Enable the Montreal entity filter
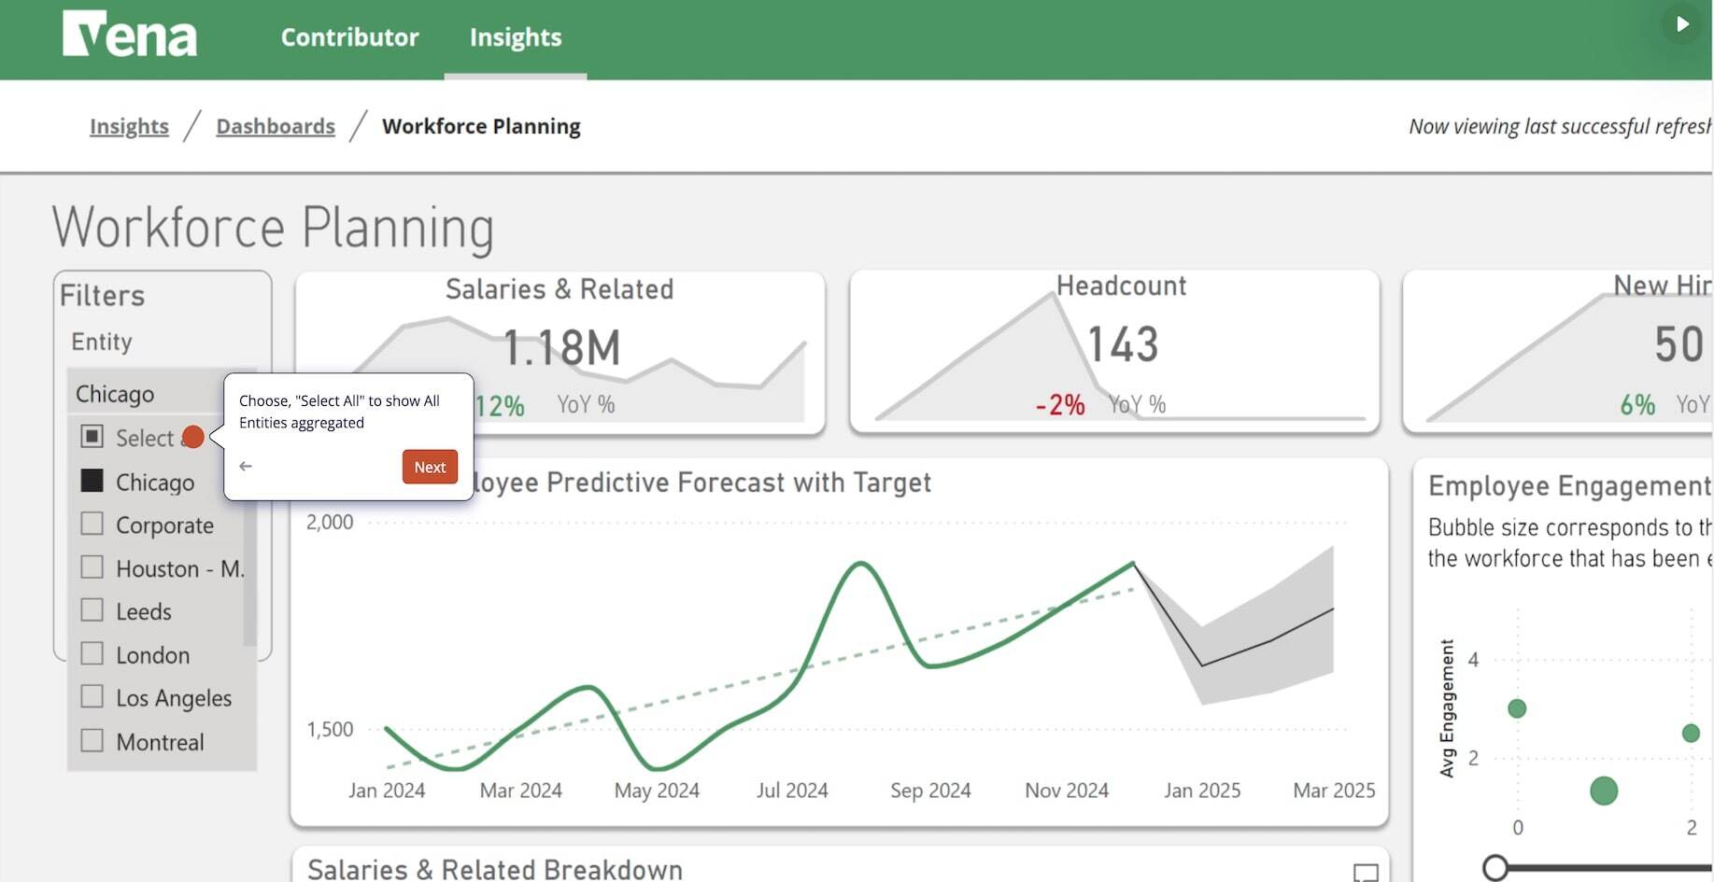1714x882 pixels. point(92,741)
